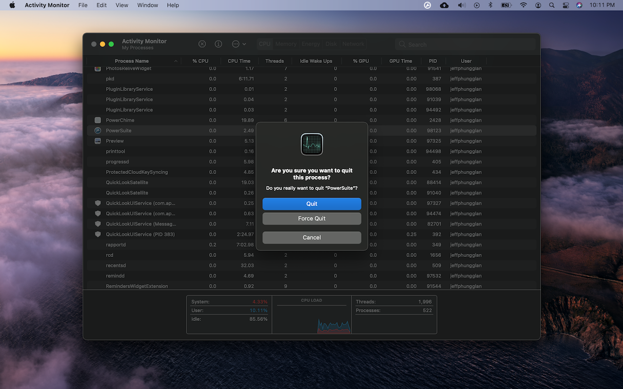Click shield icon in row with PID 97327

(98, 203)
